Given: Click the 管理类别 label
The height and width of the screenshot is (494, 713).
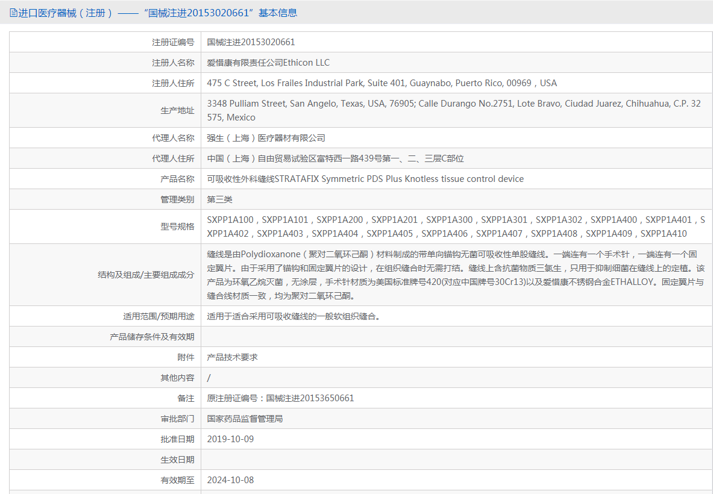Looking at the screenshot, I should [177, 199].
